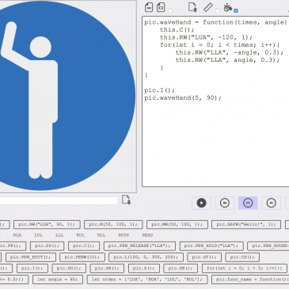The height and width of the screenshot is (289, 289).
Task: Tick the checkbox beside the ruler icon
Action: 218,10
